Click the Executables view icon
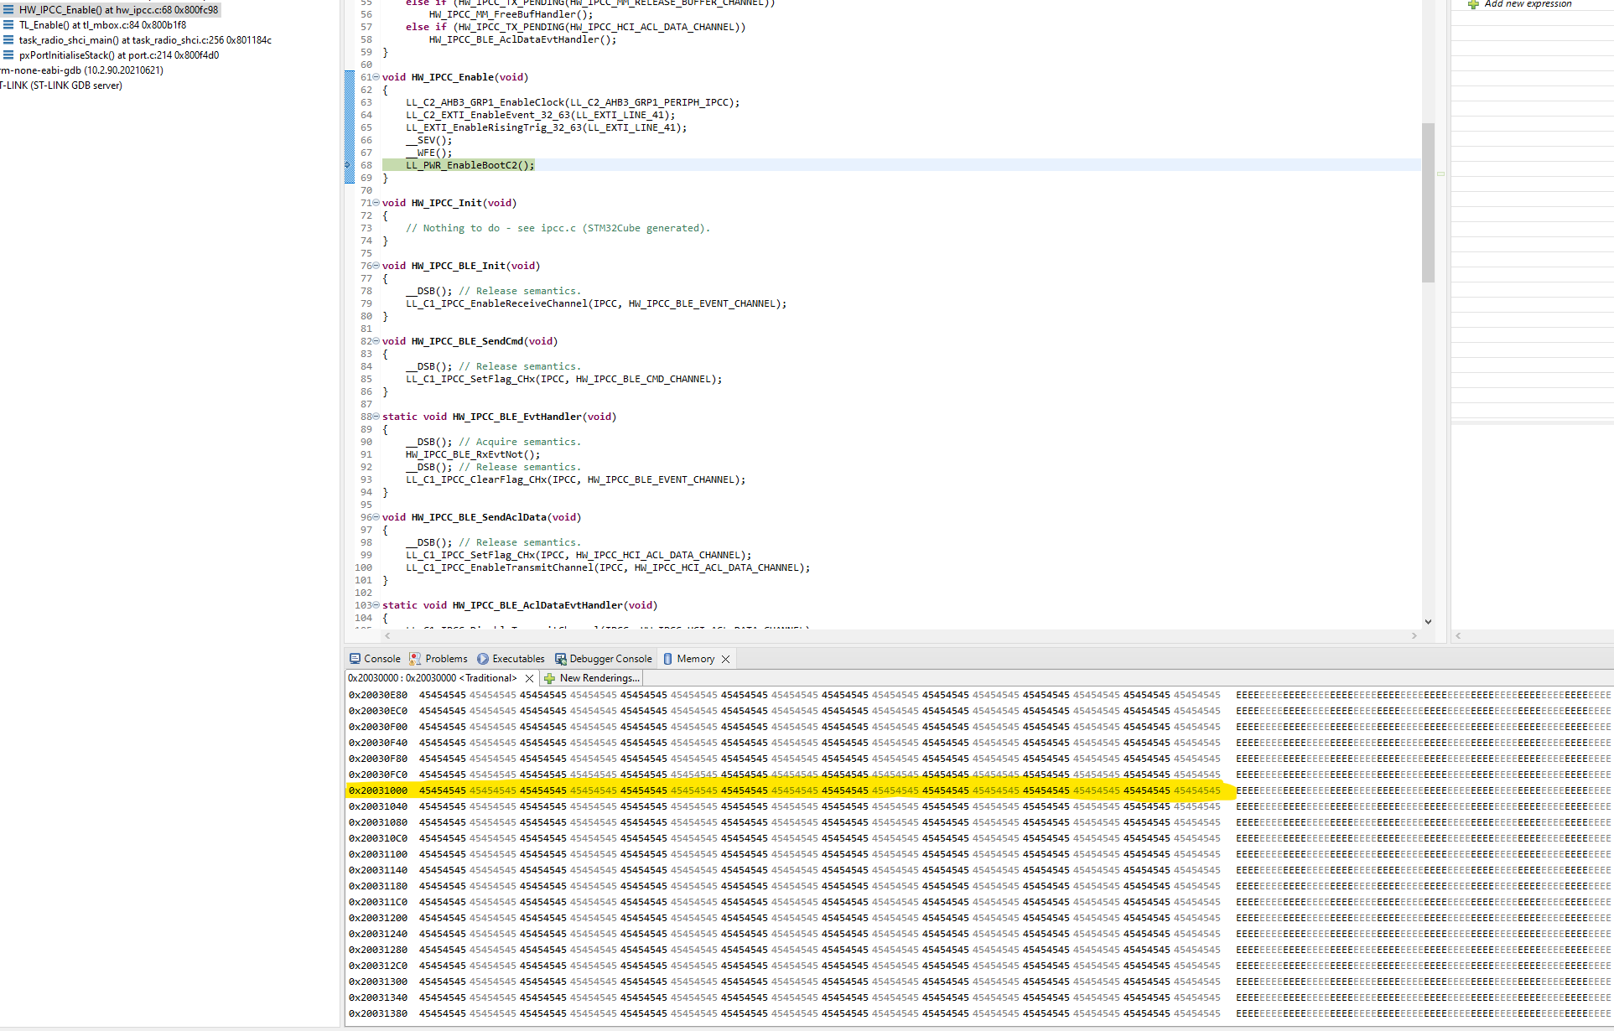The height and width of the screenshot is (1031, 1614). pos(481,658)
